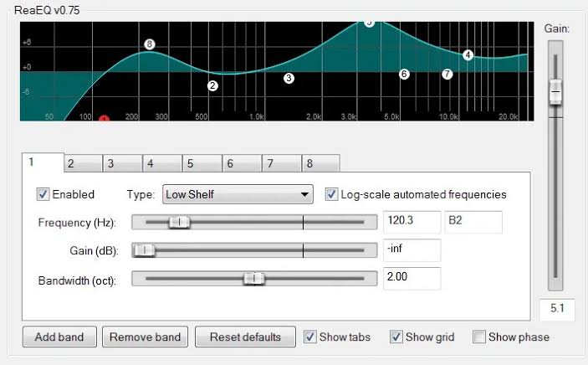
Task: Switch to band tab 1
Action: tap(43, 162)
